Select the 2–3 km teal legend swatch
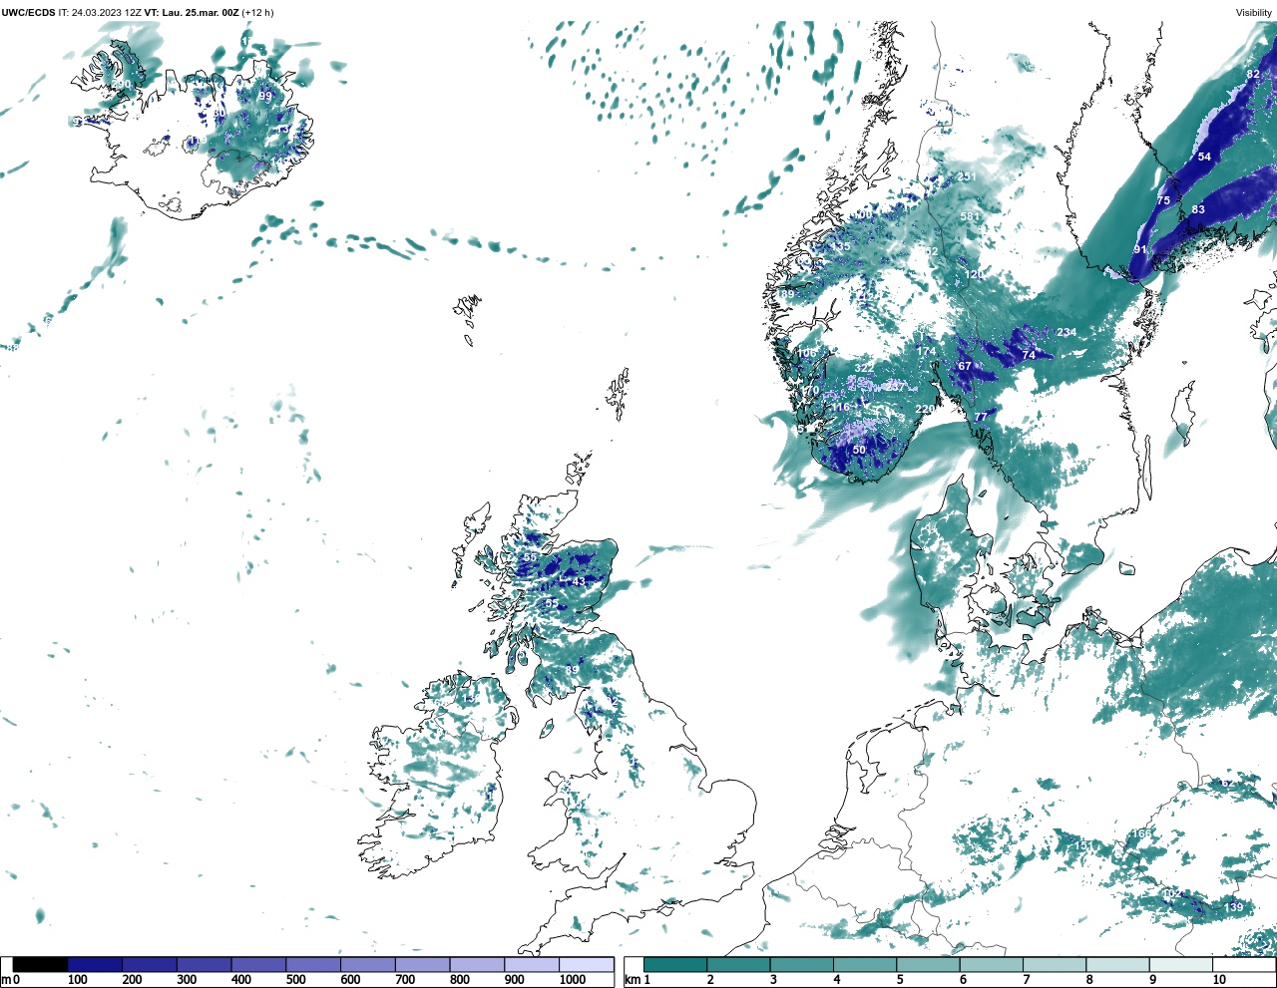 coord(738,965)
